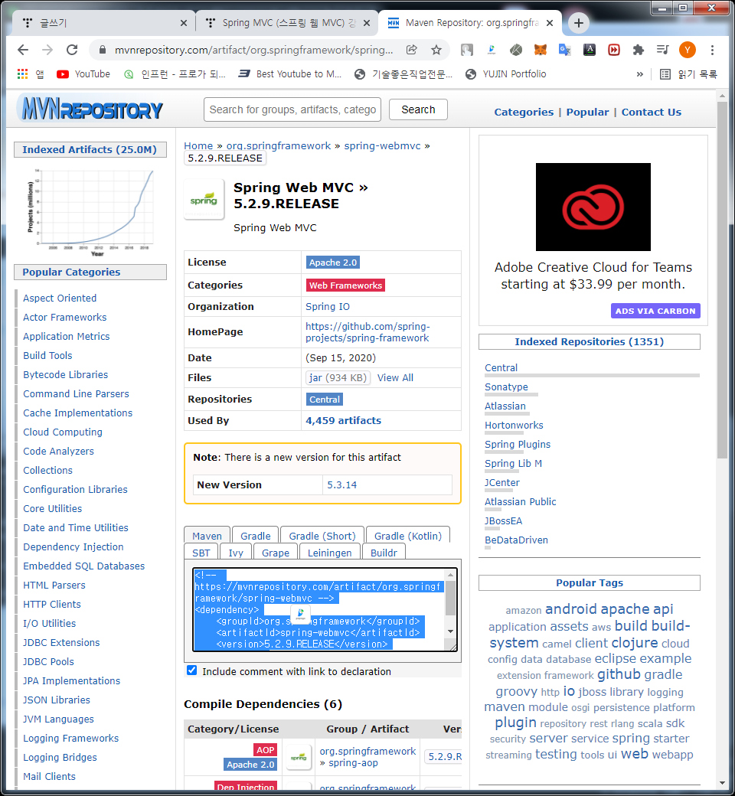Open the media control playlist icon
Screen dimensions: 735x796
pos(662,50)
